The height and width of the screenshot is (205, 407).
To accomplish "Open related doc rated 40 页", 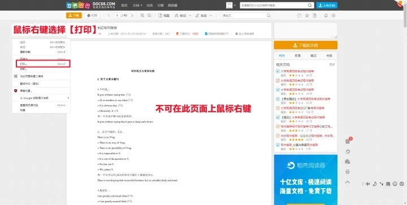I will coord(297,71).
